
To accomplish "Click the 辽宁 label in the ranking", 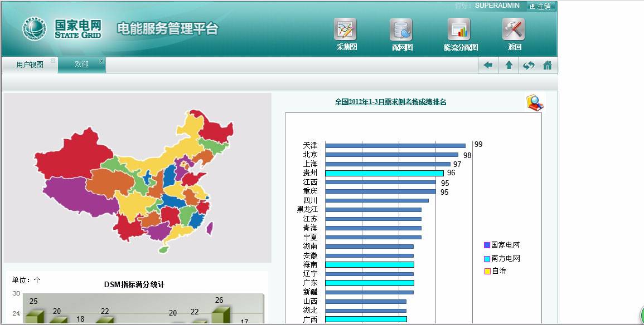I will click(x=310, y=274).
